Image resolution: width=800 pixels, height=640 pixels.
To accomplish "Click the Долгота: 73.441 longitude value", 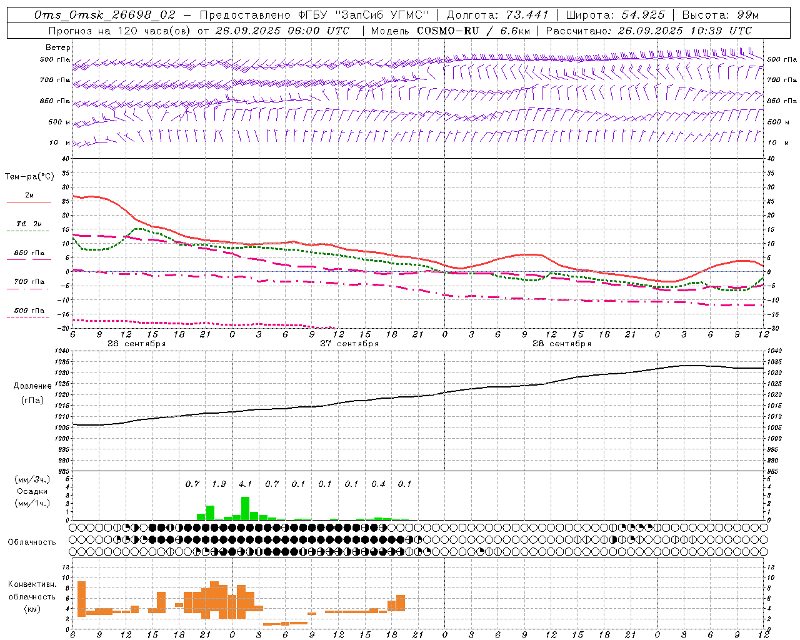I will 497,15.
